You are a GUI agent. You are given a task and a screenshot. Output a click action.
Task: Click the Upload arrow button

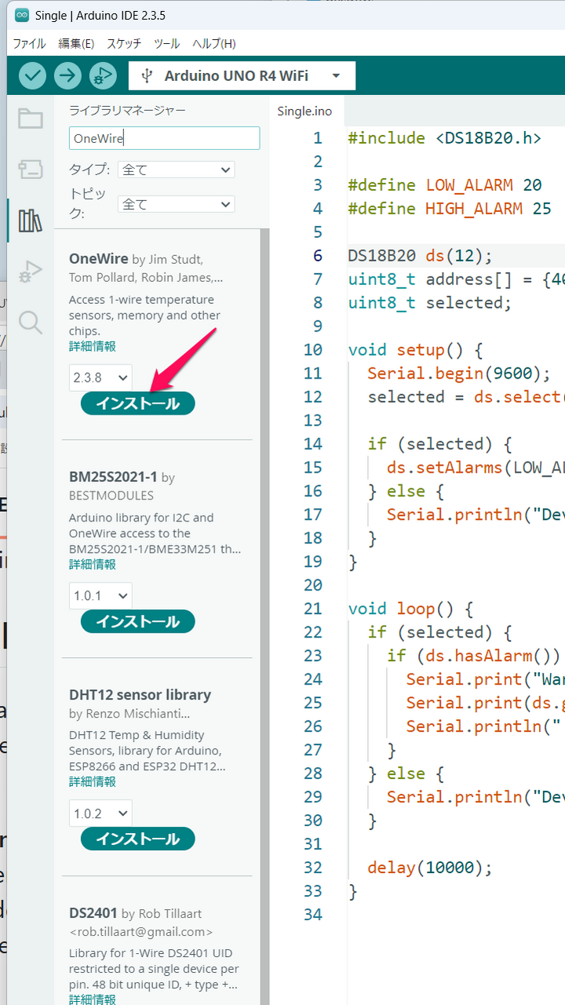click(x=67, y=75)
